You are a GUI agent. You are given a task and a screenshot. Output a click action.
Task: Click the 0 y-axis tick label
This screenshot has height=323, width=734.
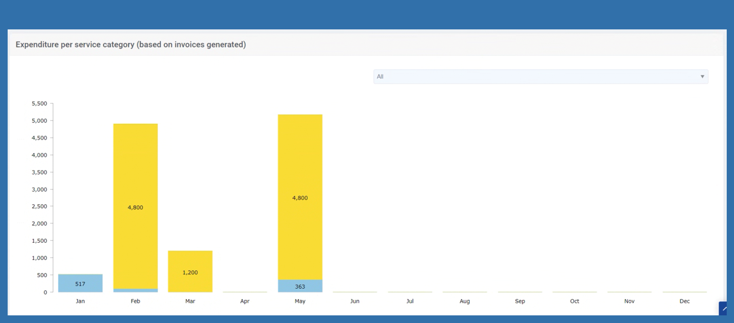click(45, 292)
